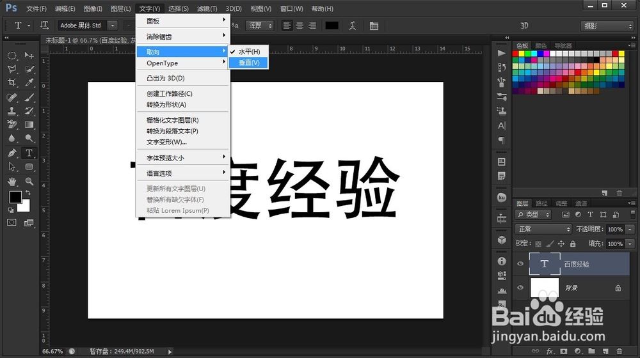Select the Brush tool

[29, 97]
